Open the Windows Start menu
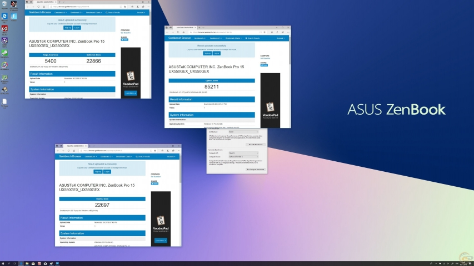This screenshot has height=266, width=474. 3,263
